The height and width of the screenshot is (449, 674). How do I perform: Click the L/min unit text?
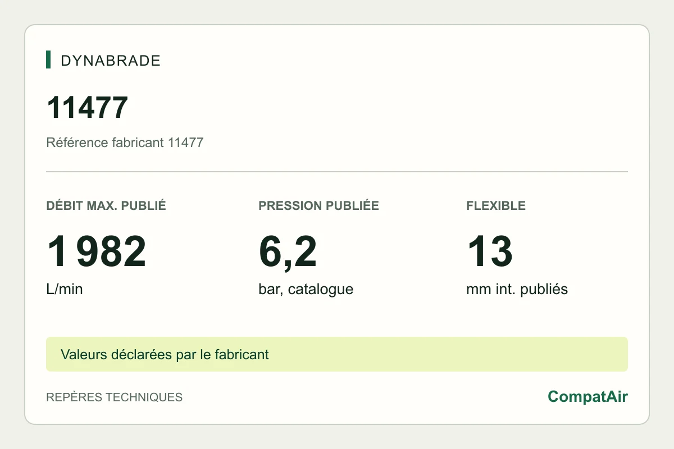[x=65, y=290]
